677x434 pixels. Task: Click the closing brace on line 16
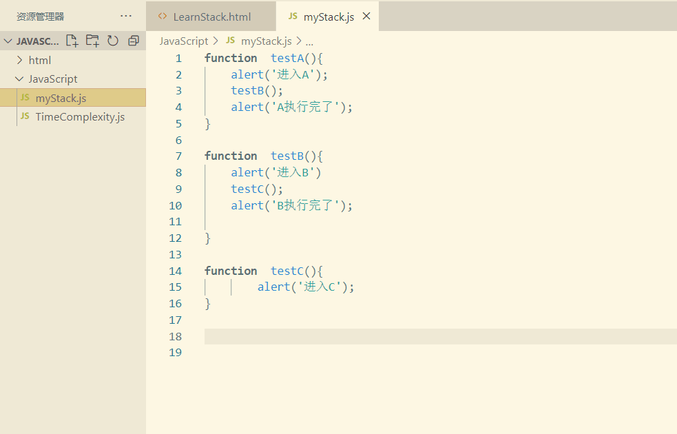208,304
